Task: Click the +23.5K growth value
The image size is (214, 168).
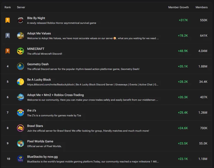Action: point(183,143)
